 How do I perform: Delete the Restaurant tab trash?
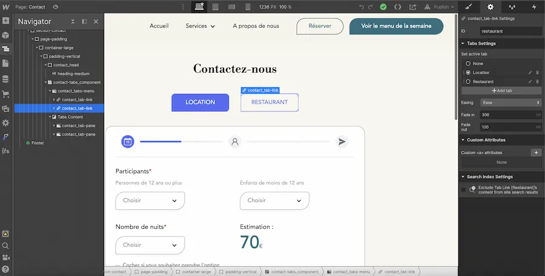coord(537,82)
